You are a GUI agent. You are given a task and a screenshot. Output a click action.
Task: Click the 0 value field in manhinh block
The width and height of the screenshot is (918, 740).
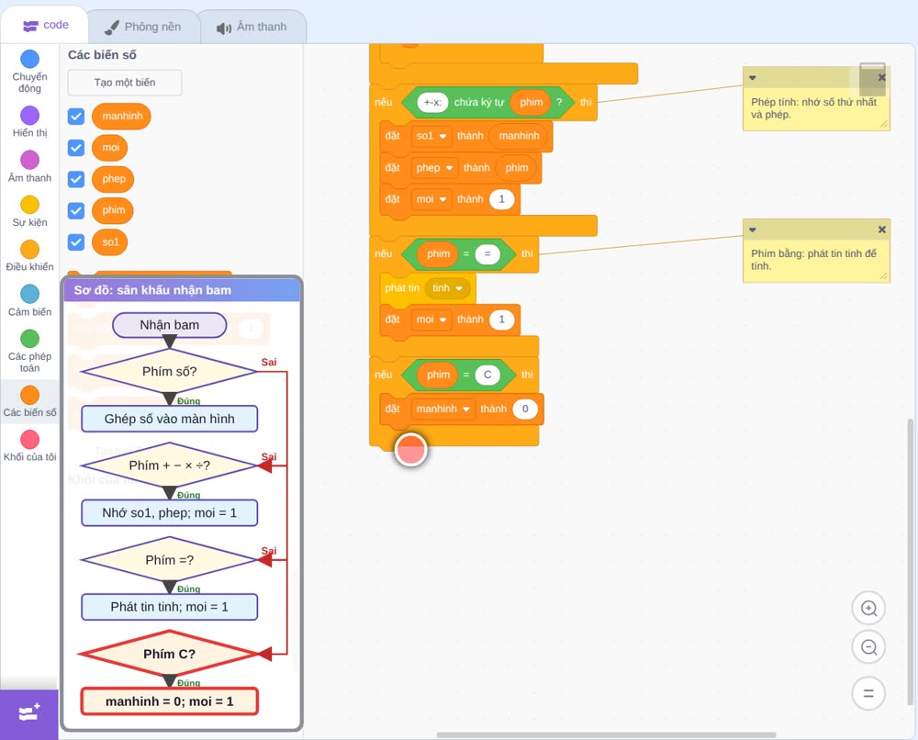tap(525, 409)
